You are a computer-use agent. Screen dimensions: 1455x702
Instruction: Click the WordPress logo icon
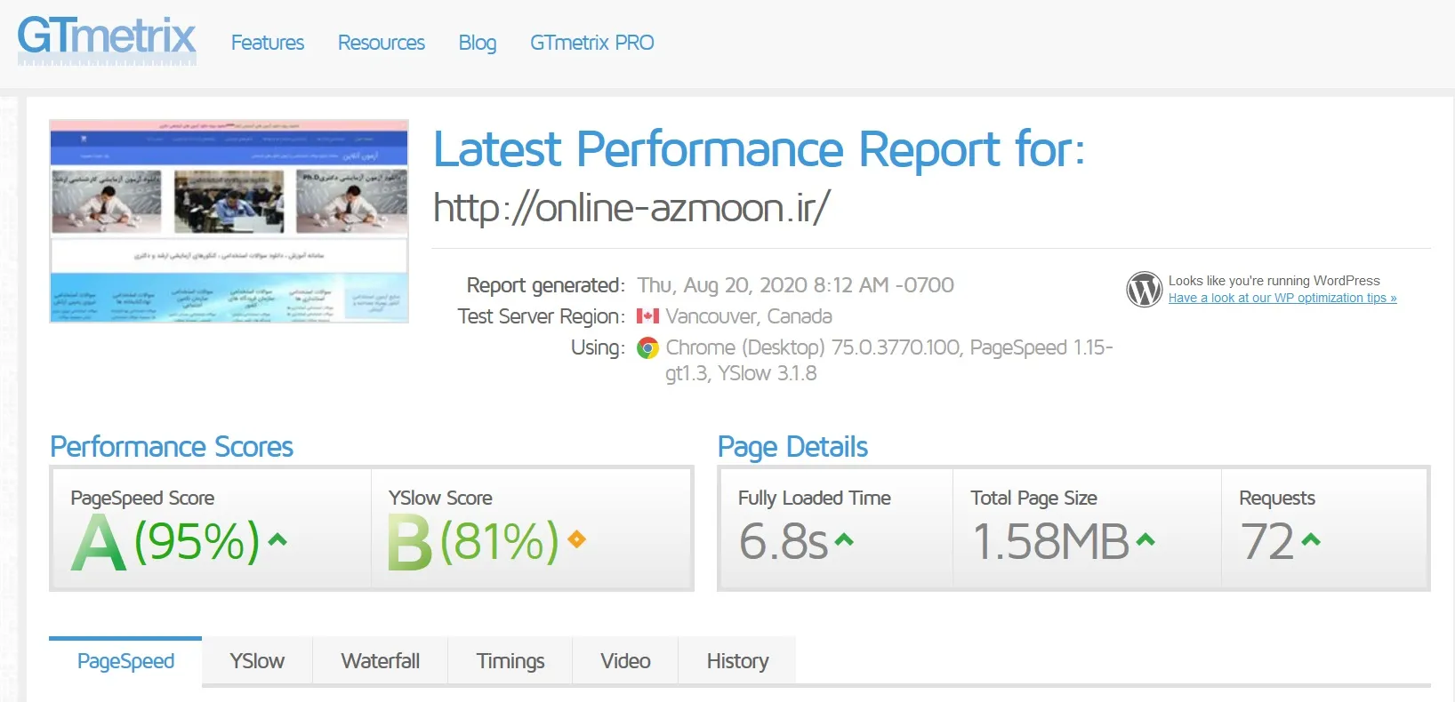(1144, 290)
